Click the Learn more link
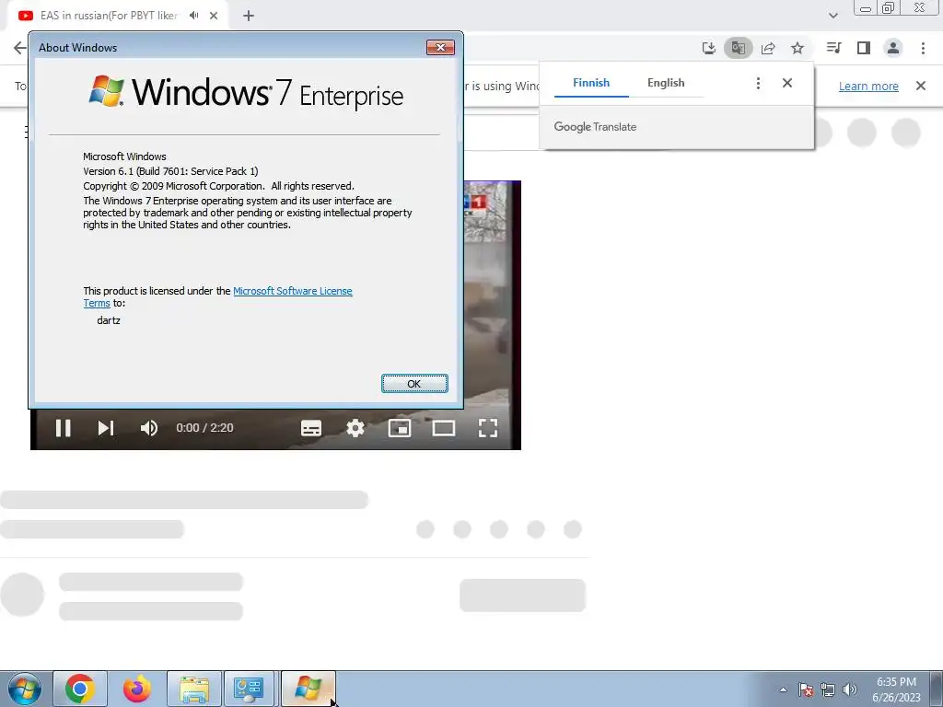The width and height of the screenshot is (943, 707). pos(868,86)
